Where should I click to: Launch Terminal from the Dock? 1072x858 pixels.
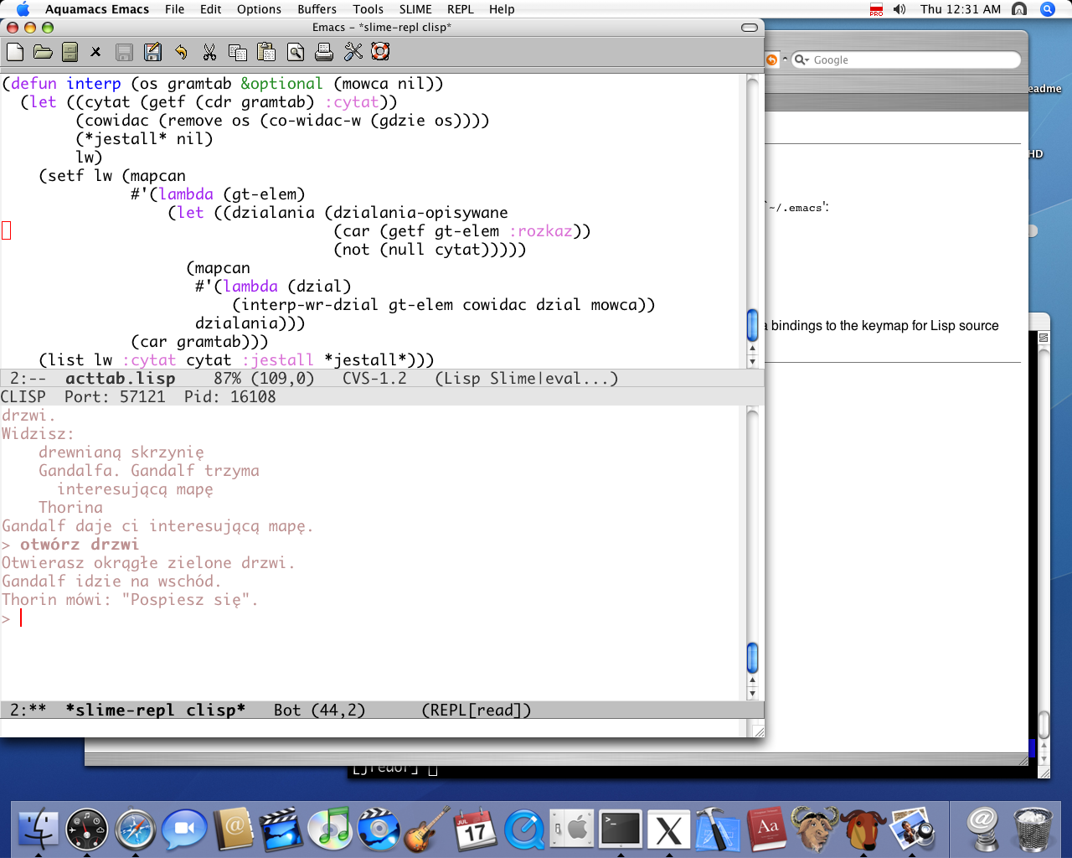click(621, 830)
